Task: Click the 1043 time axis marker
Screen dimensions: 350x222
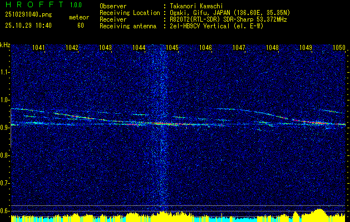Action: coord(105,47)
